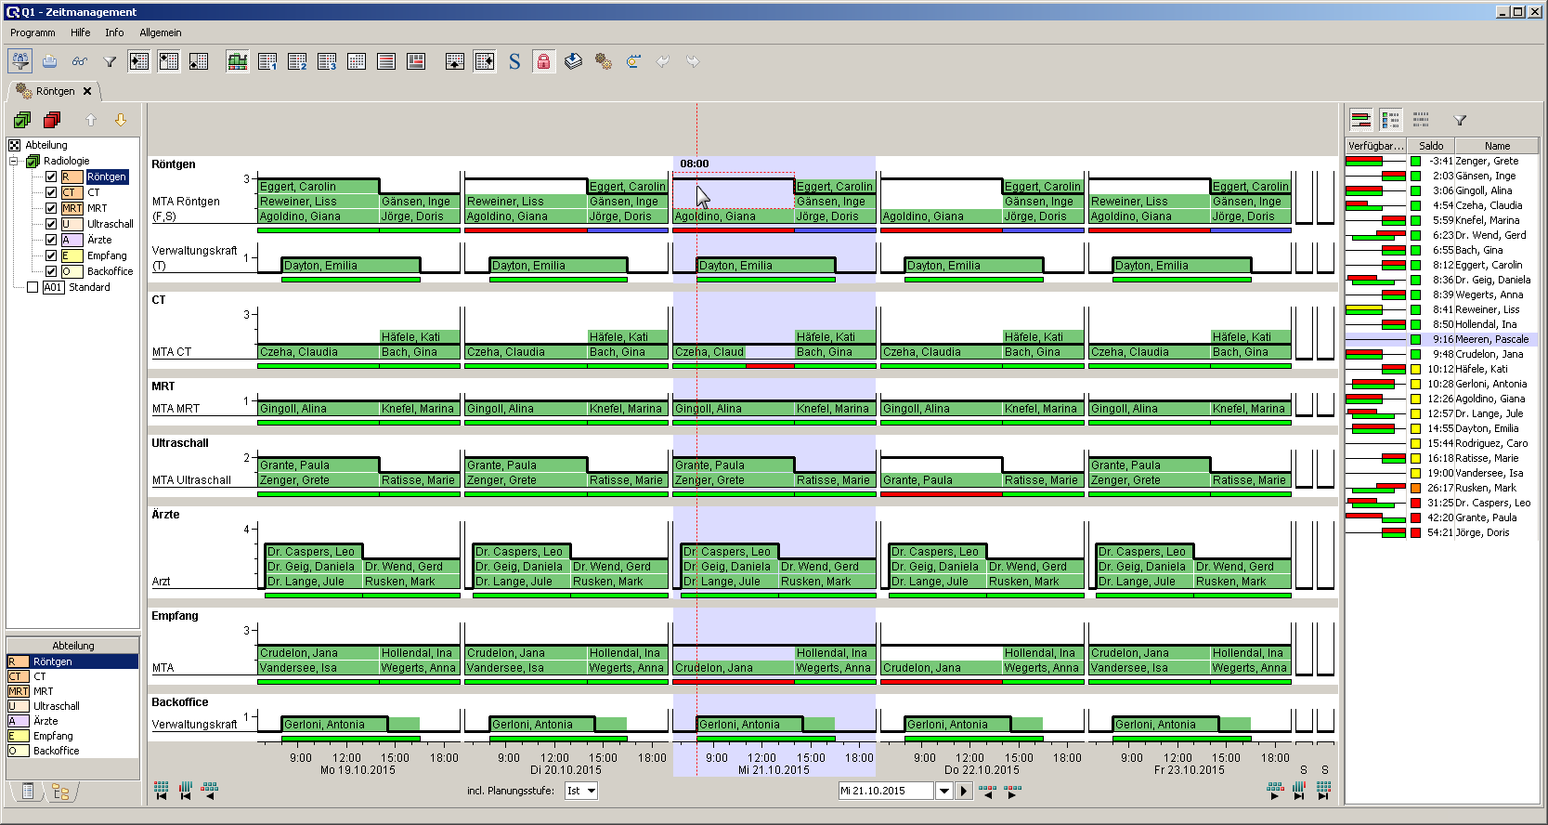Open the Programm menu
The width and height of the screenshot is (1548, 825).
(33, 33)
